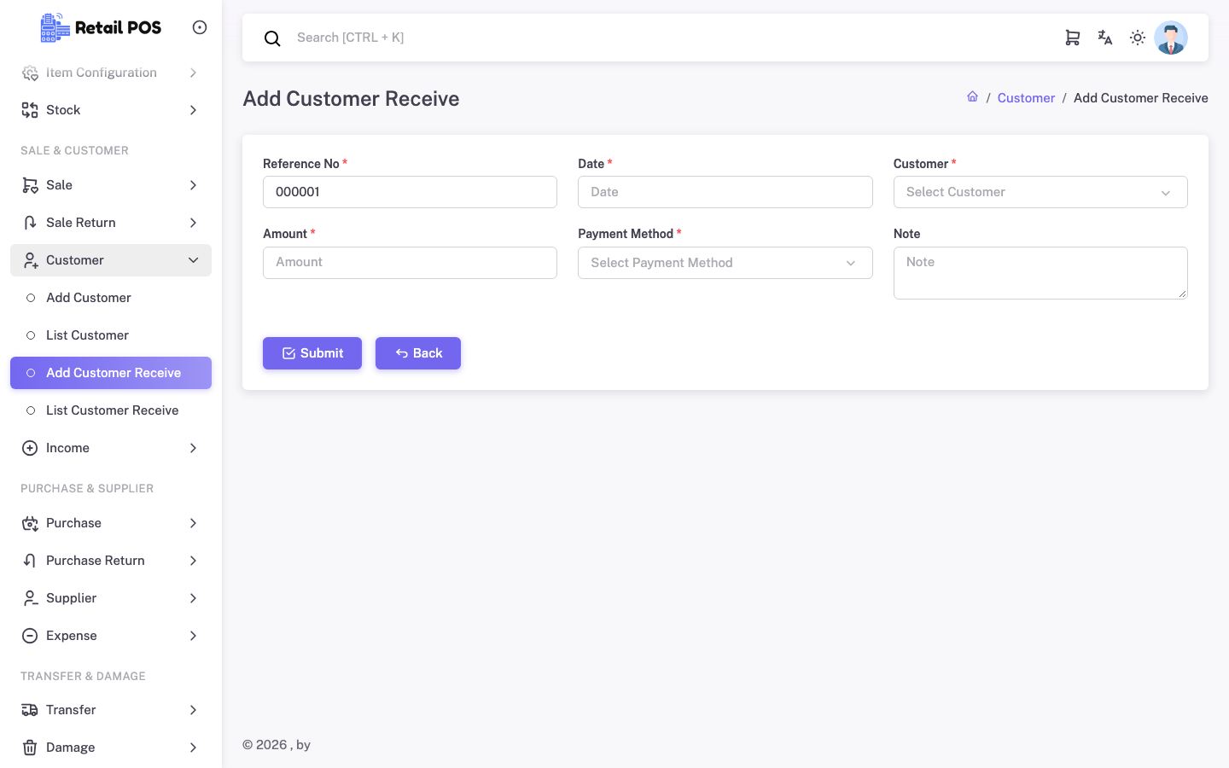Click the Submit button check icon
1229x768 pixels.
click(x=288, y=353)
